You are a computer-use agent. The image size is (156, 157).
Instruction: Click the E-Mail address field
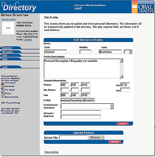pos(78,100)
